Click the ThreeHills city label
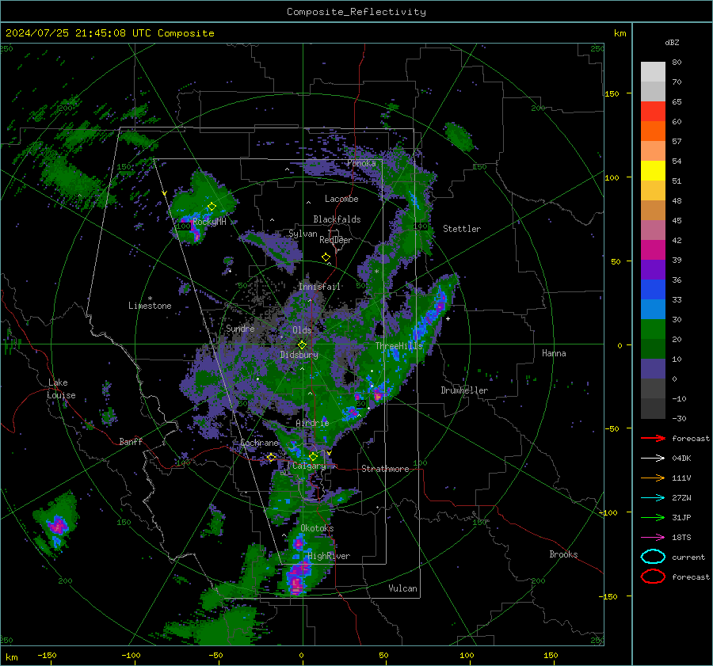The image size is (713, 666). click(399, 346)
